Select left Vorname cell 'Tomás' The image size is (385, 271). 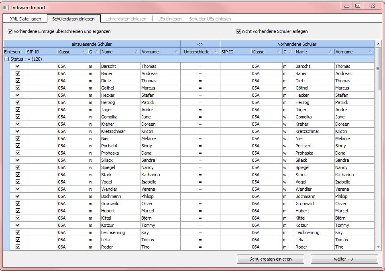pyautogui.click(x=161, y=240)
